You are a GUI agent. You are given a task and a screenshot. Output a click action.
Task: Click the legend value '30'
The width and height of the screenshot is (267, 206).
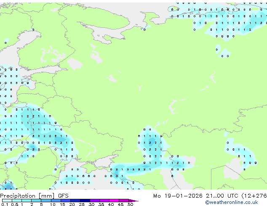tap(91, 204)
